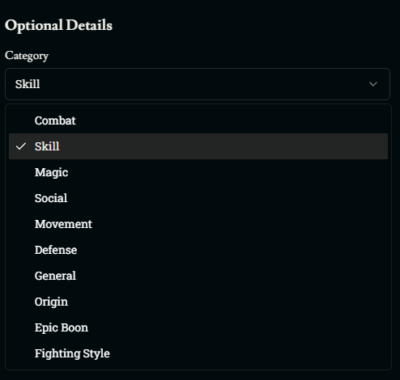Click the empty area below the Fighting Style option
Screen dimensions: 400x380
click(198, 374)
